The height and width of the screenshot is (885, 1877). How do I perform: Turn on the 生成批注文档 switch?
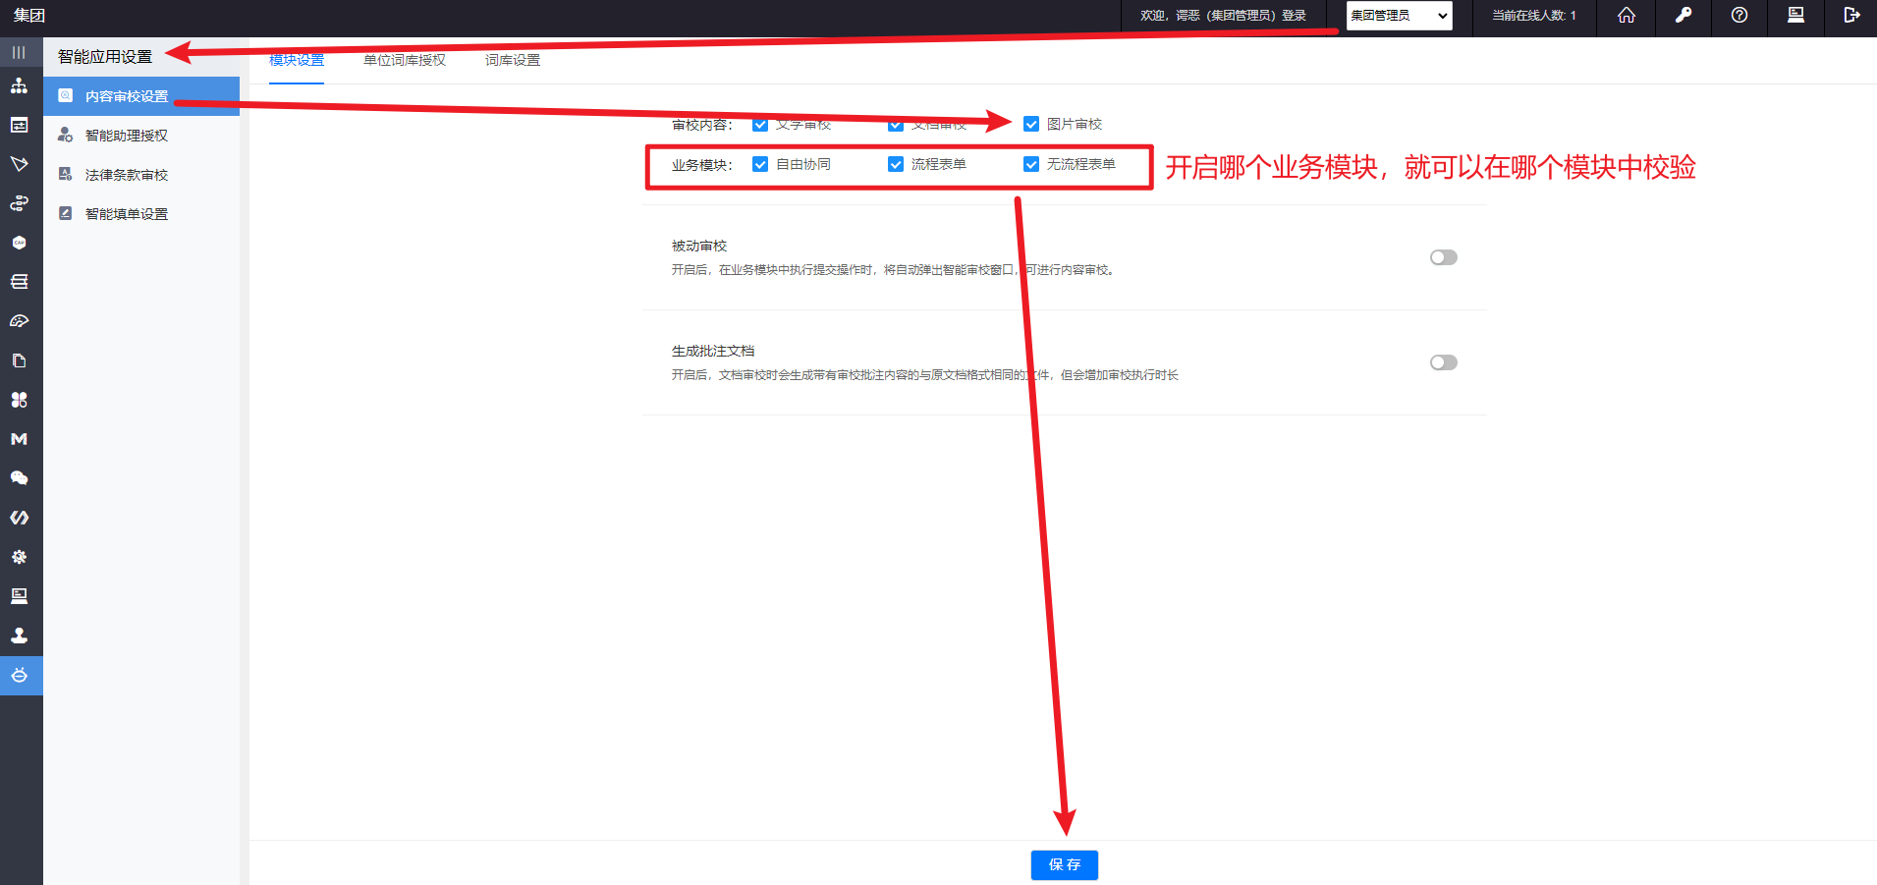(1444, 362)
